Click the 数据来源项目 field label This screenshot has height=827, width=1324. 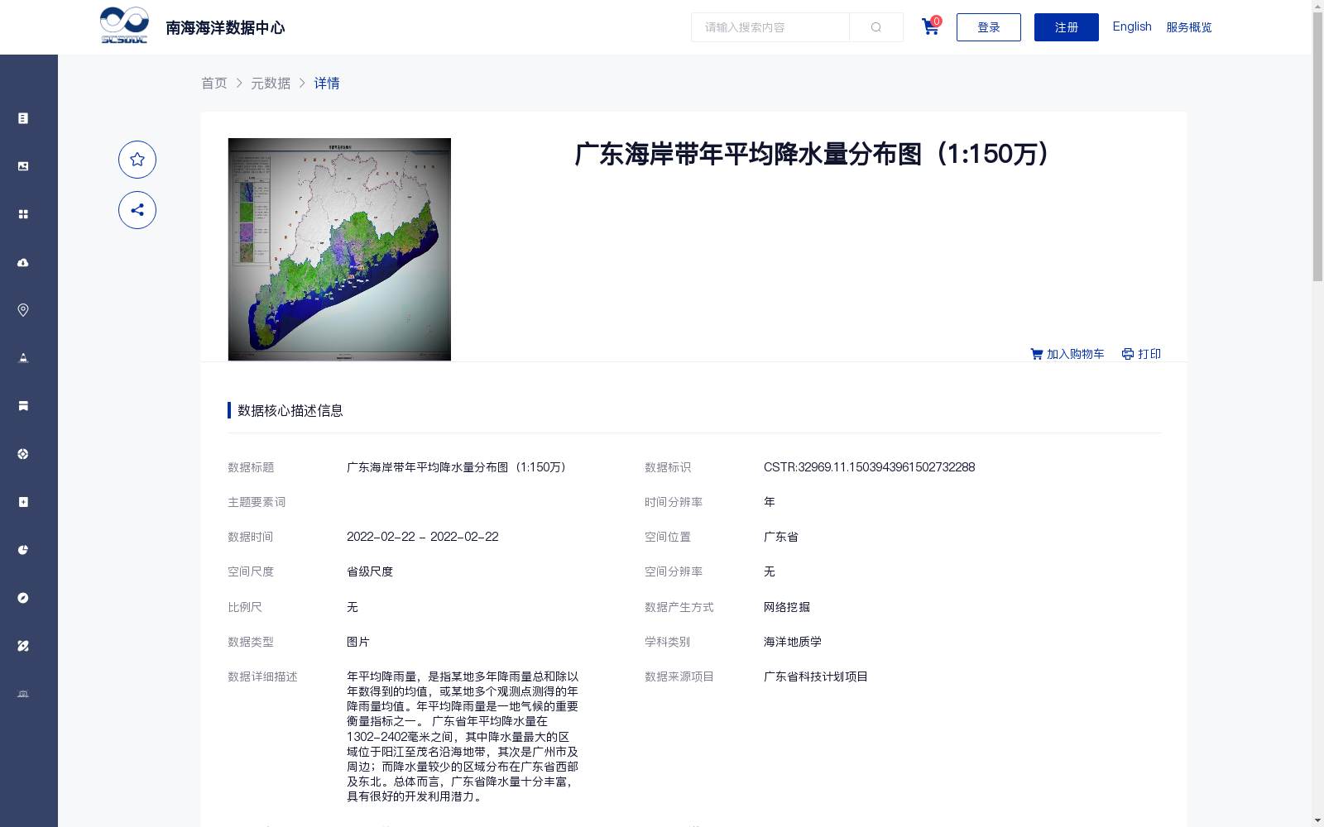coord(679,676)
